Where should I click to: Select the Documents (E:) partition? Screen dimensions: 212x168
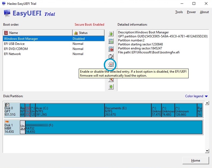click(x=128, y=110)
